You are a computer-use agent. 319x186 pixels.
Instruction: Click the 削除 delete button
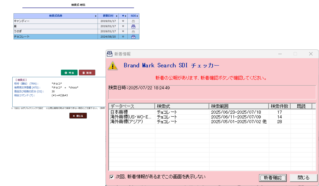87,73
